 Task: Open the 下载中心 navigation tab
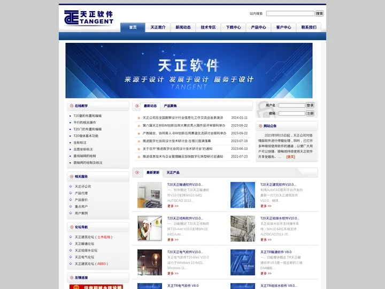point(233,27)
